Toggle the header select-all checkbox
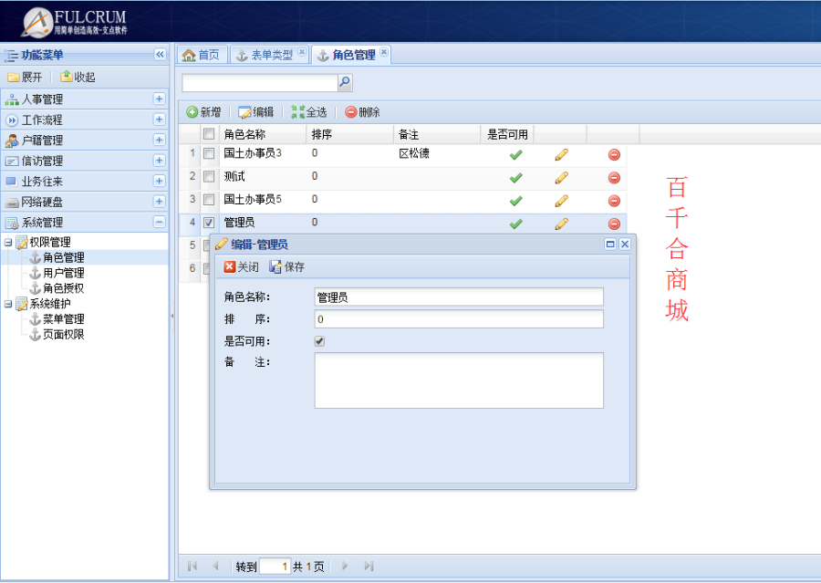This screenshot has width=821, height=583. click(x=209, y=134)
